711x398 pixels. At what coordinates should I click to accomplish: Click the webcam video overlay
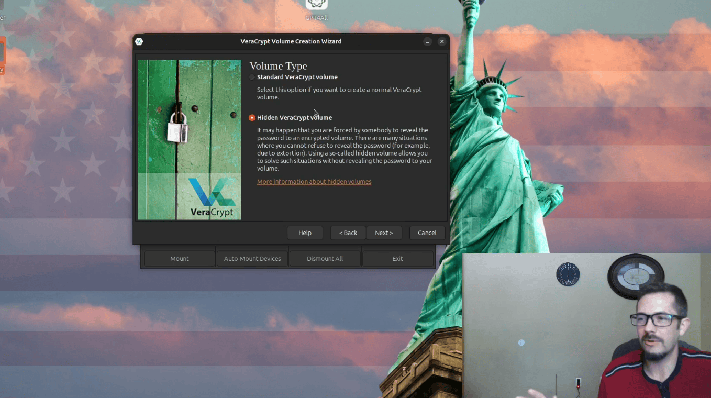(x=586, y=326)
